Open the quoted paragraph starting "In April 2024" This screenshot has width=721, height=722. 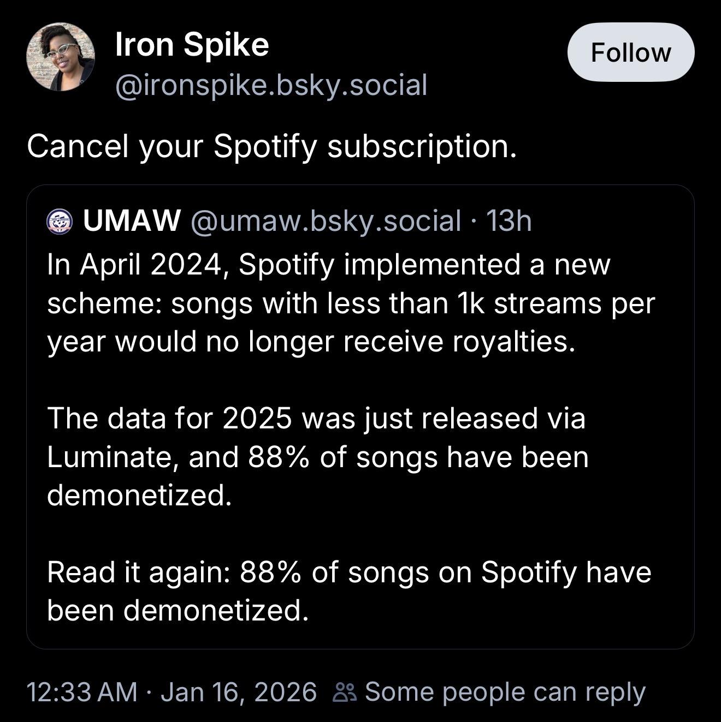click(350, 303)
